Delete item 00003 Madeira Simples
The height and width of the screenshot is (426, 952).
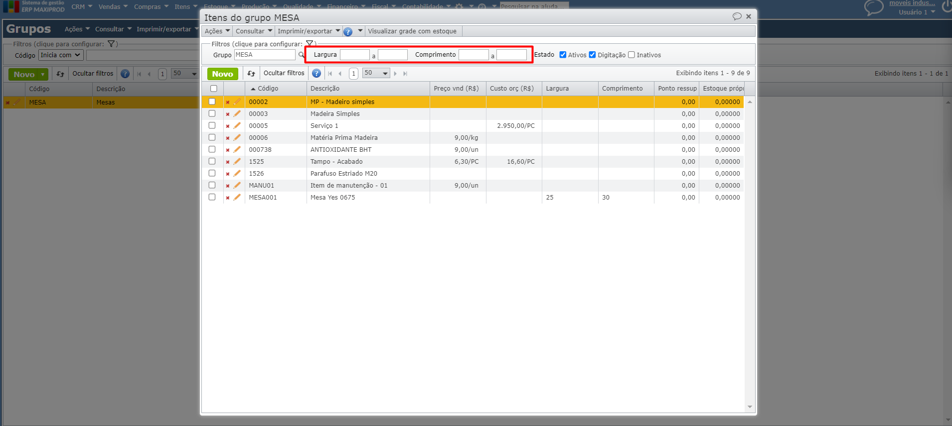228,114
